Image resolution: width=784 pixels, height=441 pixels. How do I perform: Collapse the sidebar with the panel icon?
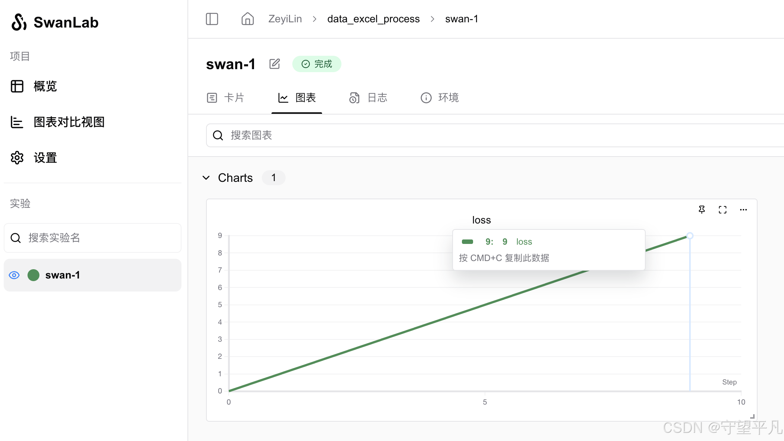(x=212, y=19)
